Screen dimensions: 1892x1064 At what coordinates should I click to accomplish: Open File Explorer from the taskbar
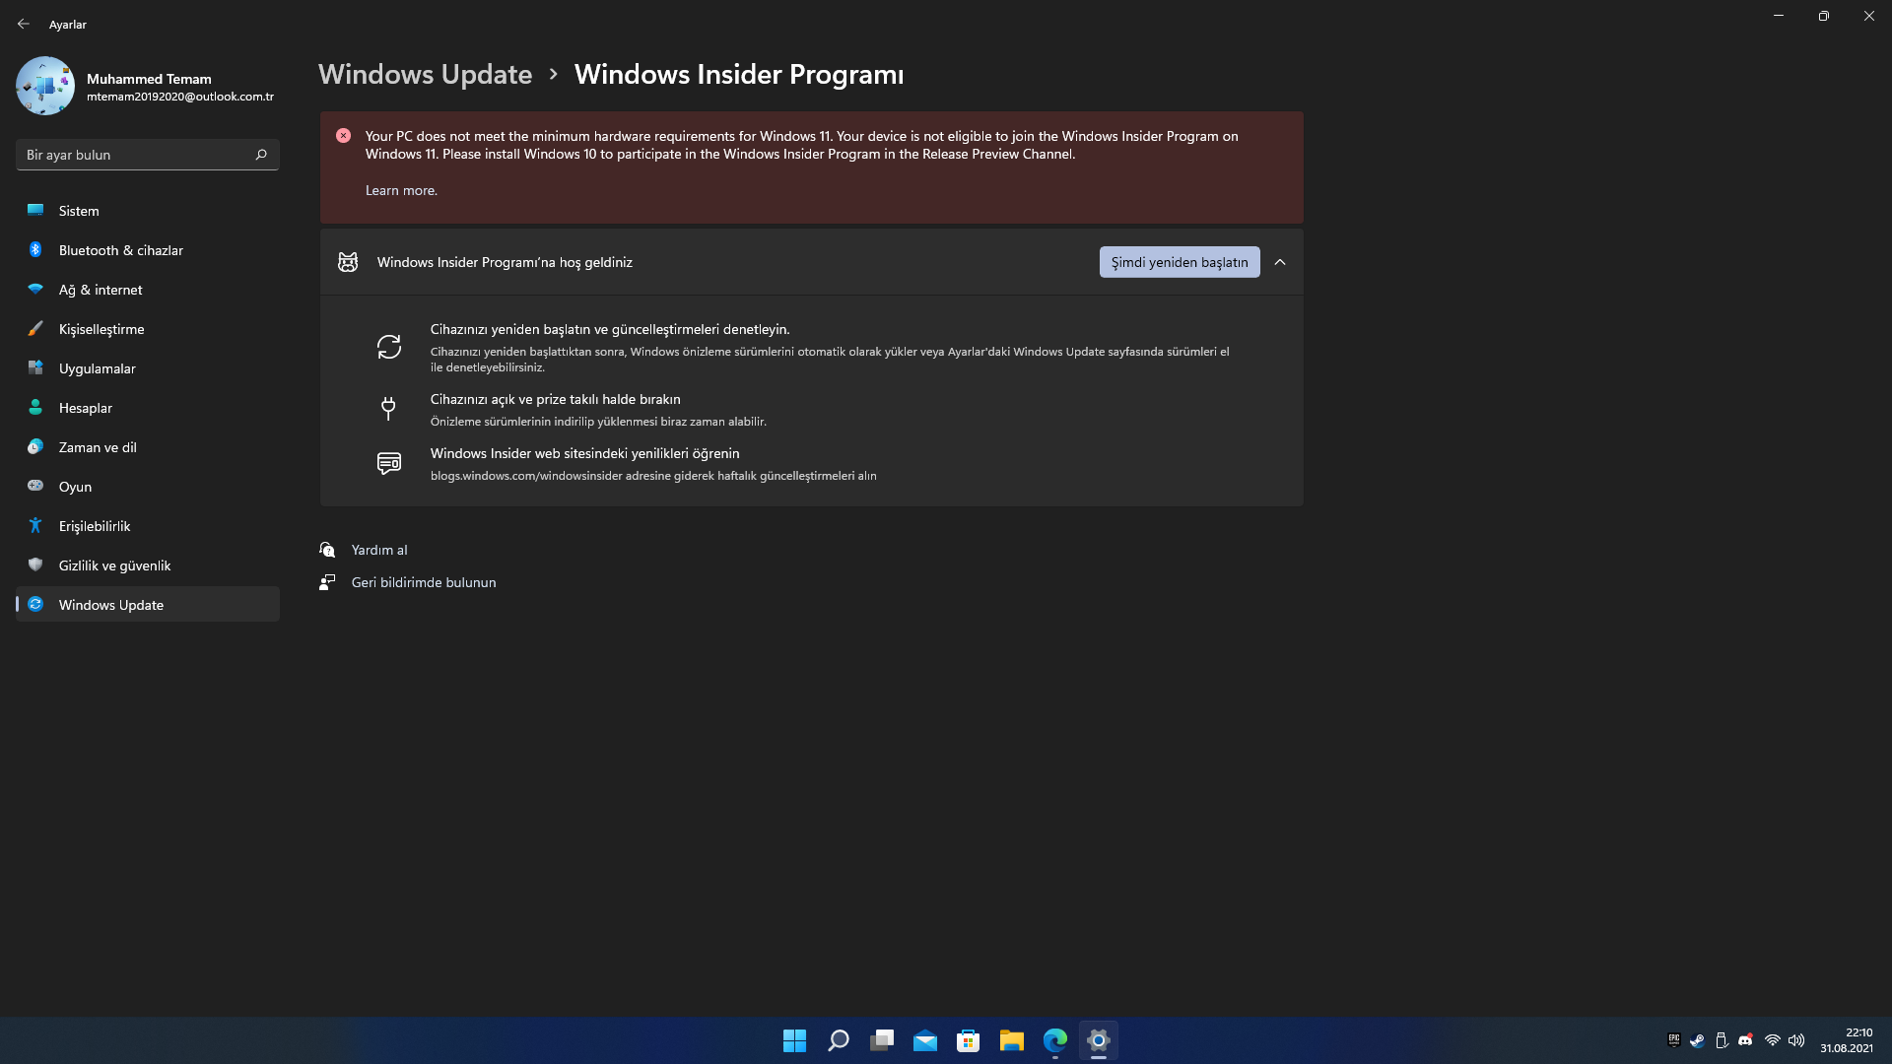(1011, 1040)
